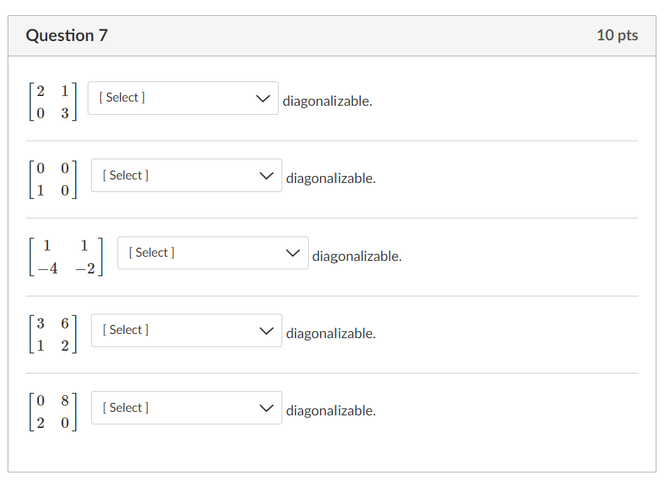Open the Select dropdown beside matrix [3 6; 1 2]
This screenshot has height=494, width=671.
click(x=186, y=330)
